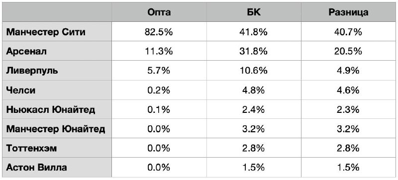Select the 11.3% cell for Арсенал
The height and width of the screenshot is (180, 398).
click(159, 51)
